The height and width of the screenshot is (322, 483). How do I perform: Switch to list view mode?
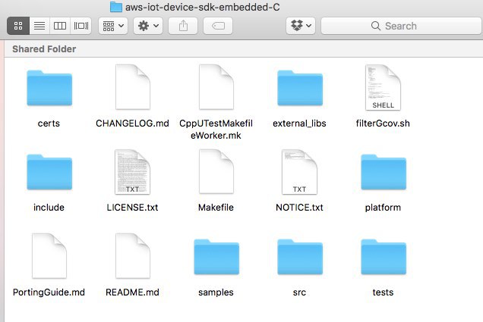pos(39,26)
